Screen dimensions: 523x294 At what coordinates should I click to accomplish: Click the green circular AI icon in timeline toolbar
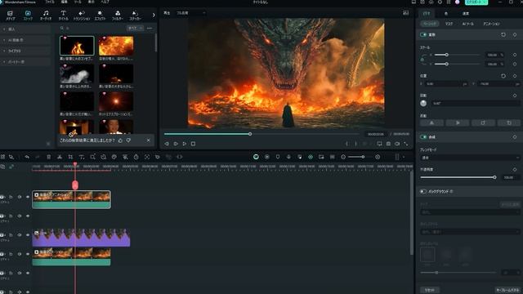(256, 157)
